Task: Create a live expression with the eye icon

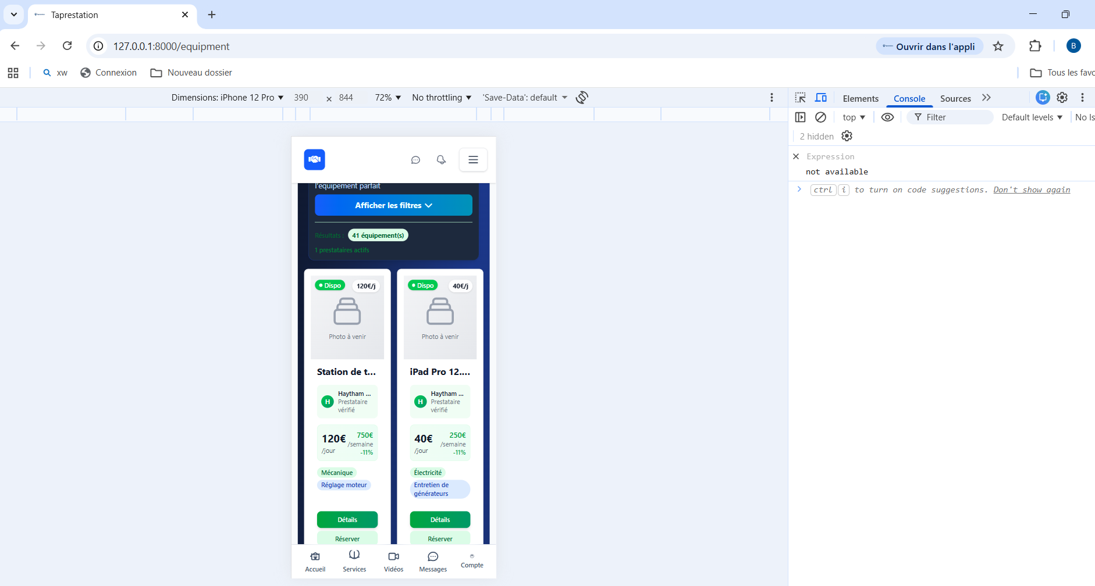Action: 887,117
